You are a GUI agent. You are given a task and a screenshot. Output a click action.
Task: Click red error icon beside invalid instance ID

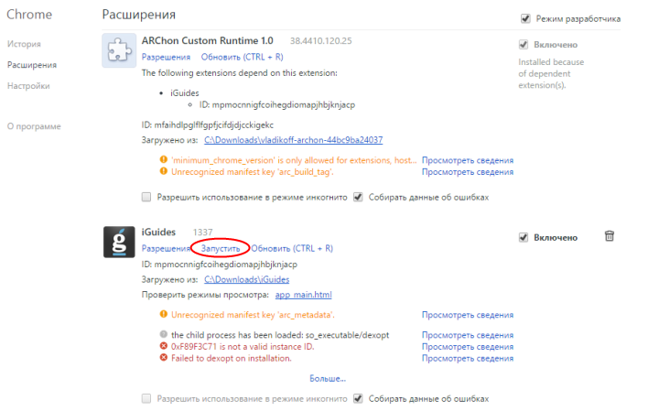pos(164,346)
